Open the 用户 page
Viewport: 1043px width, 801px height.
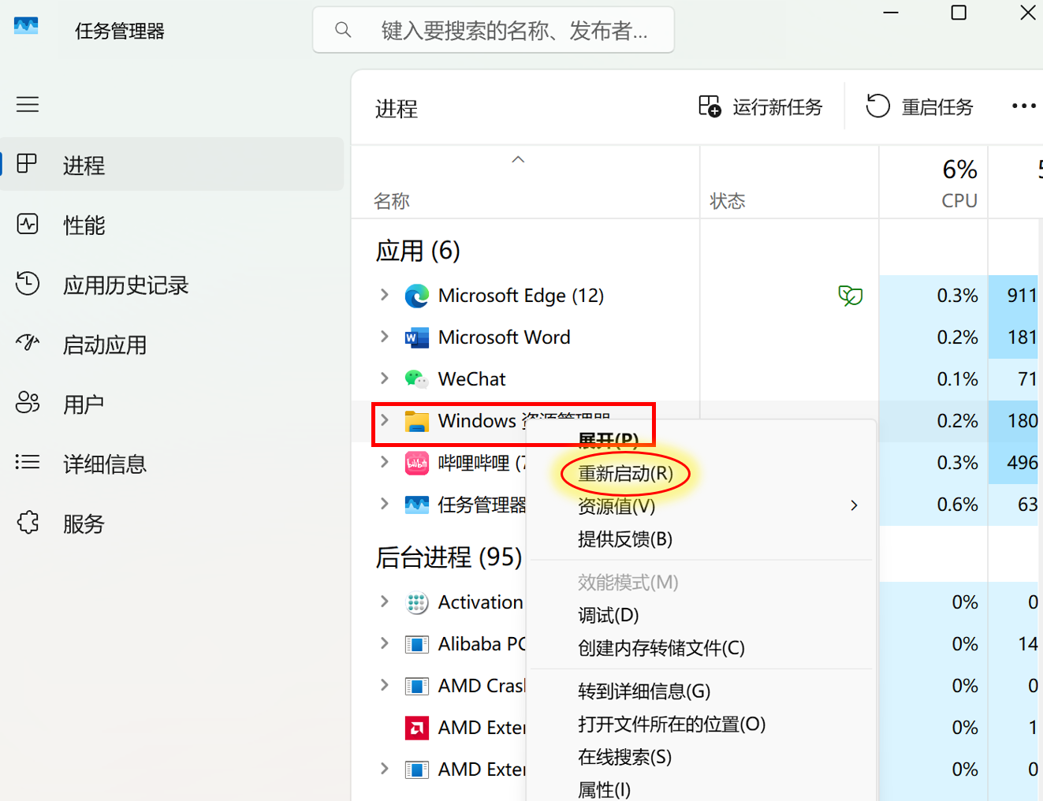click(x=172, y=404)
